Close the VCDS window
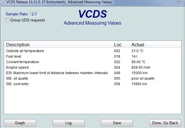 [178, 1]
